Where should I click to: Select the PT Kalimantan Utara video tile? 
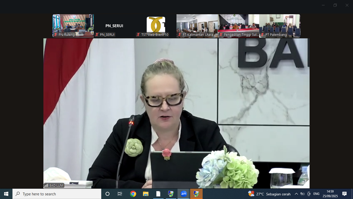pos(197,26)
